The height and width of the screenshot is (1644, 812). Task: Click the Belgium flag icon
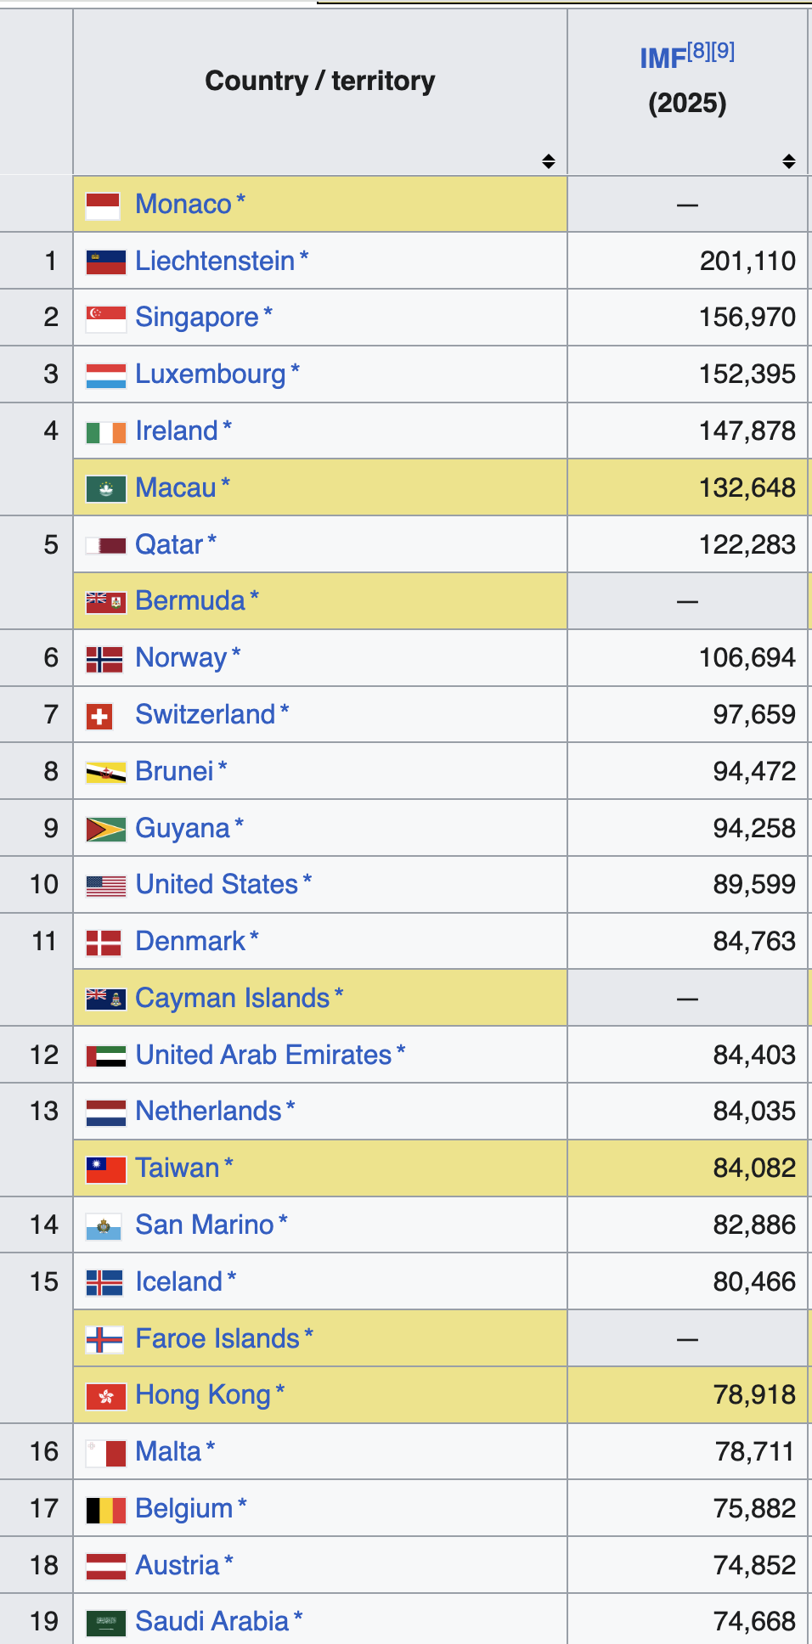pos(106,1510)
